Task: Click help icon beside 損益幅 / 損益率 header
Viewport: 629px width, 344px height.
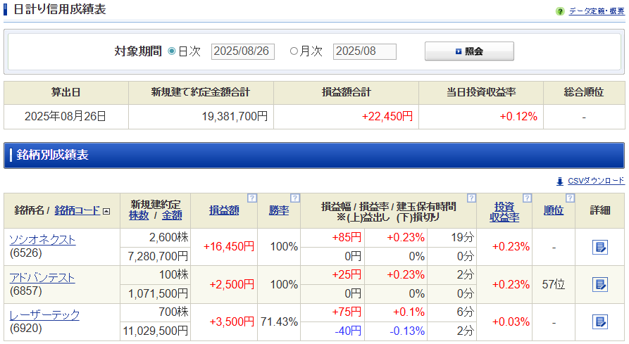Action: point(471,198)
